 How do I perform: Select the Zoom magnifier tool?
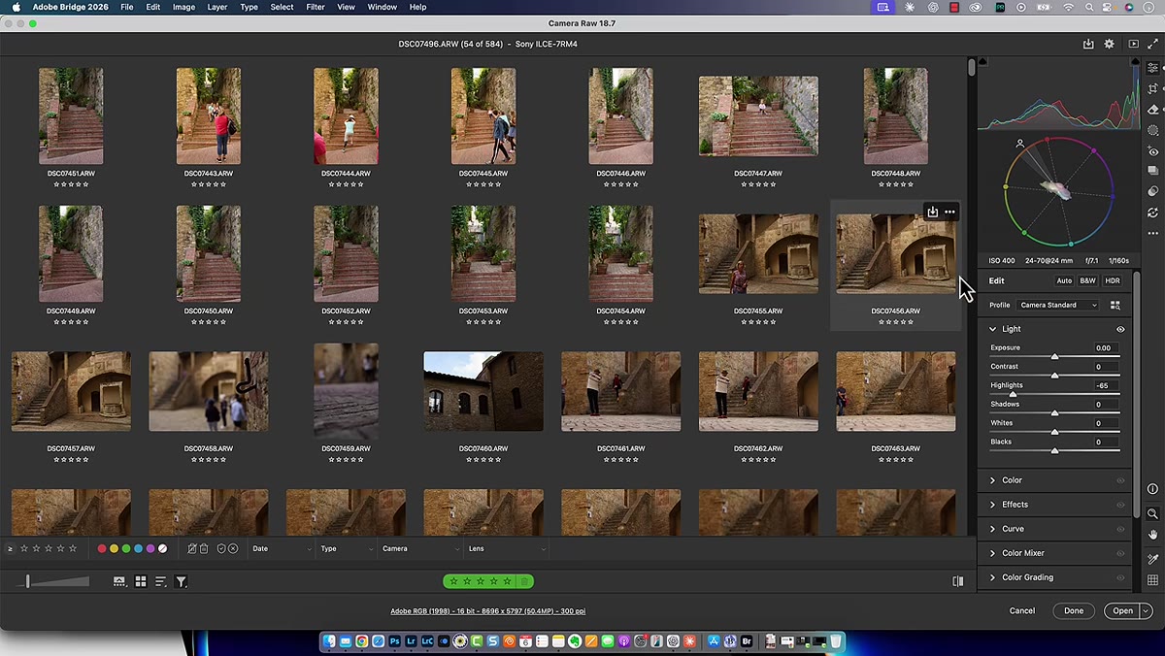coord(1152,513)
